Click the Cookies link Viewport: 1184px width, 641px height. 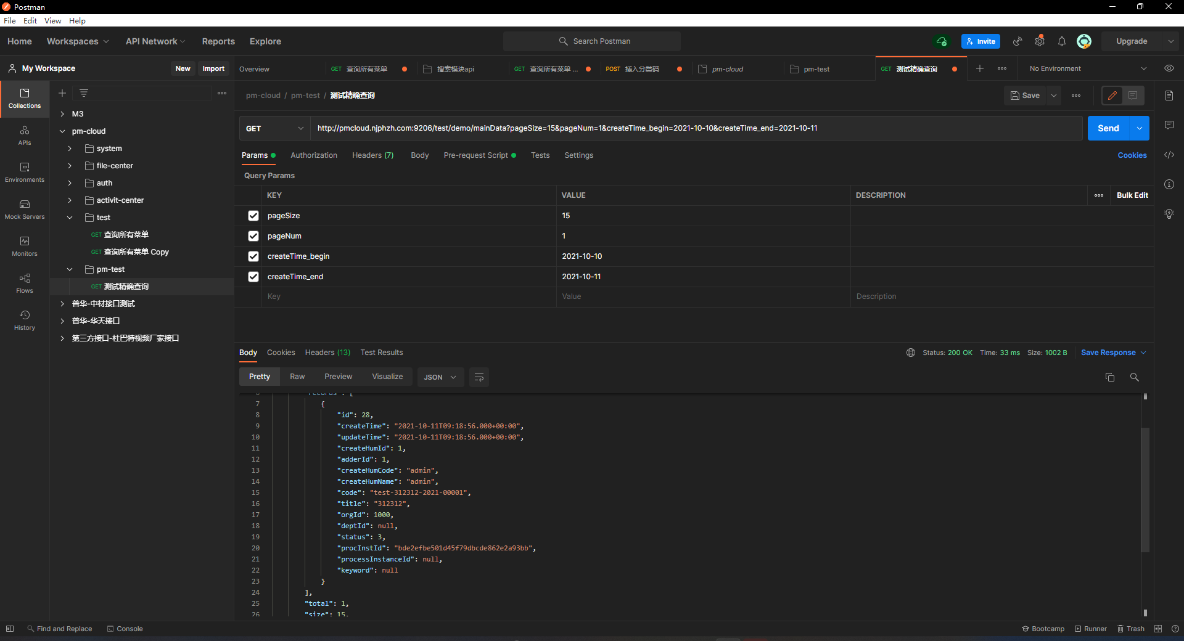tap(1132, 155)
